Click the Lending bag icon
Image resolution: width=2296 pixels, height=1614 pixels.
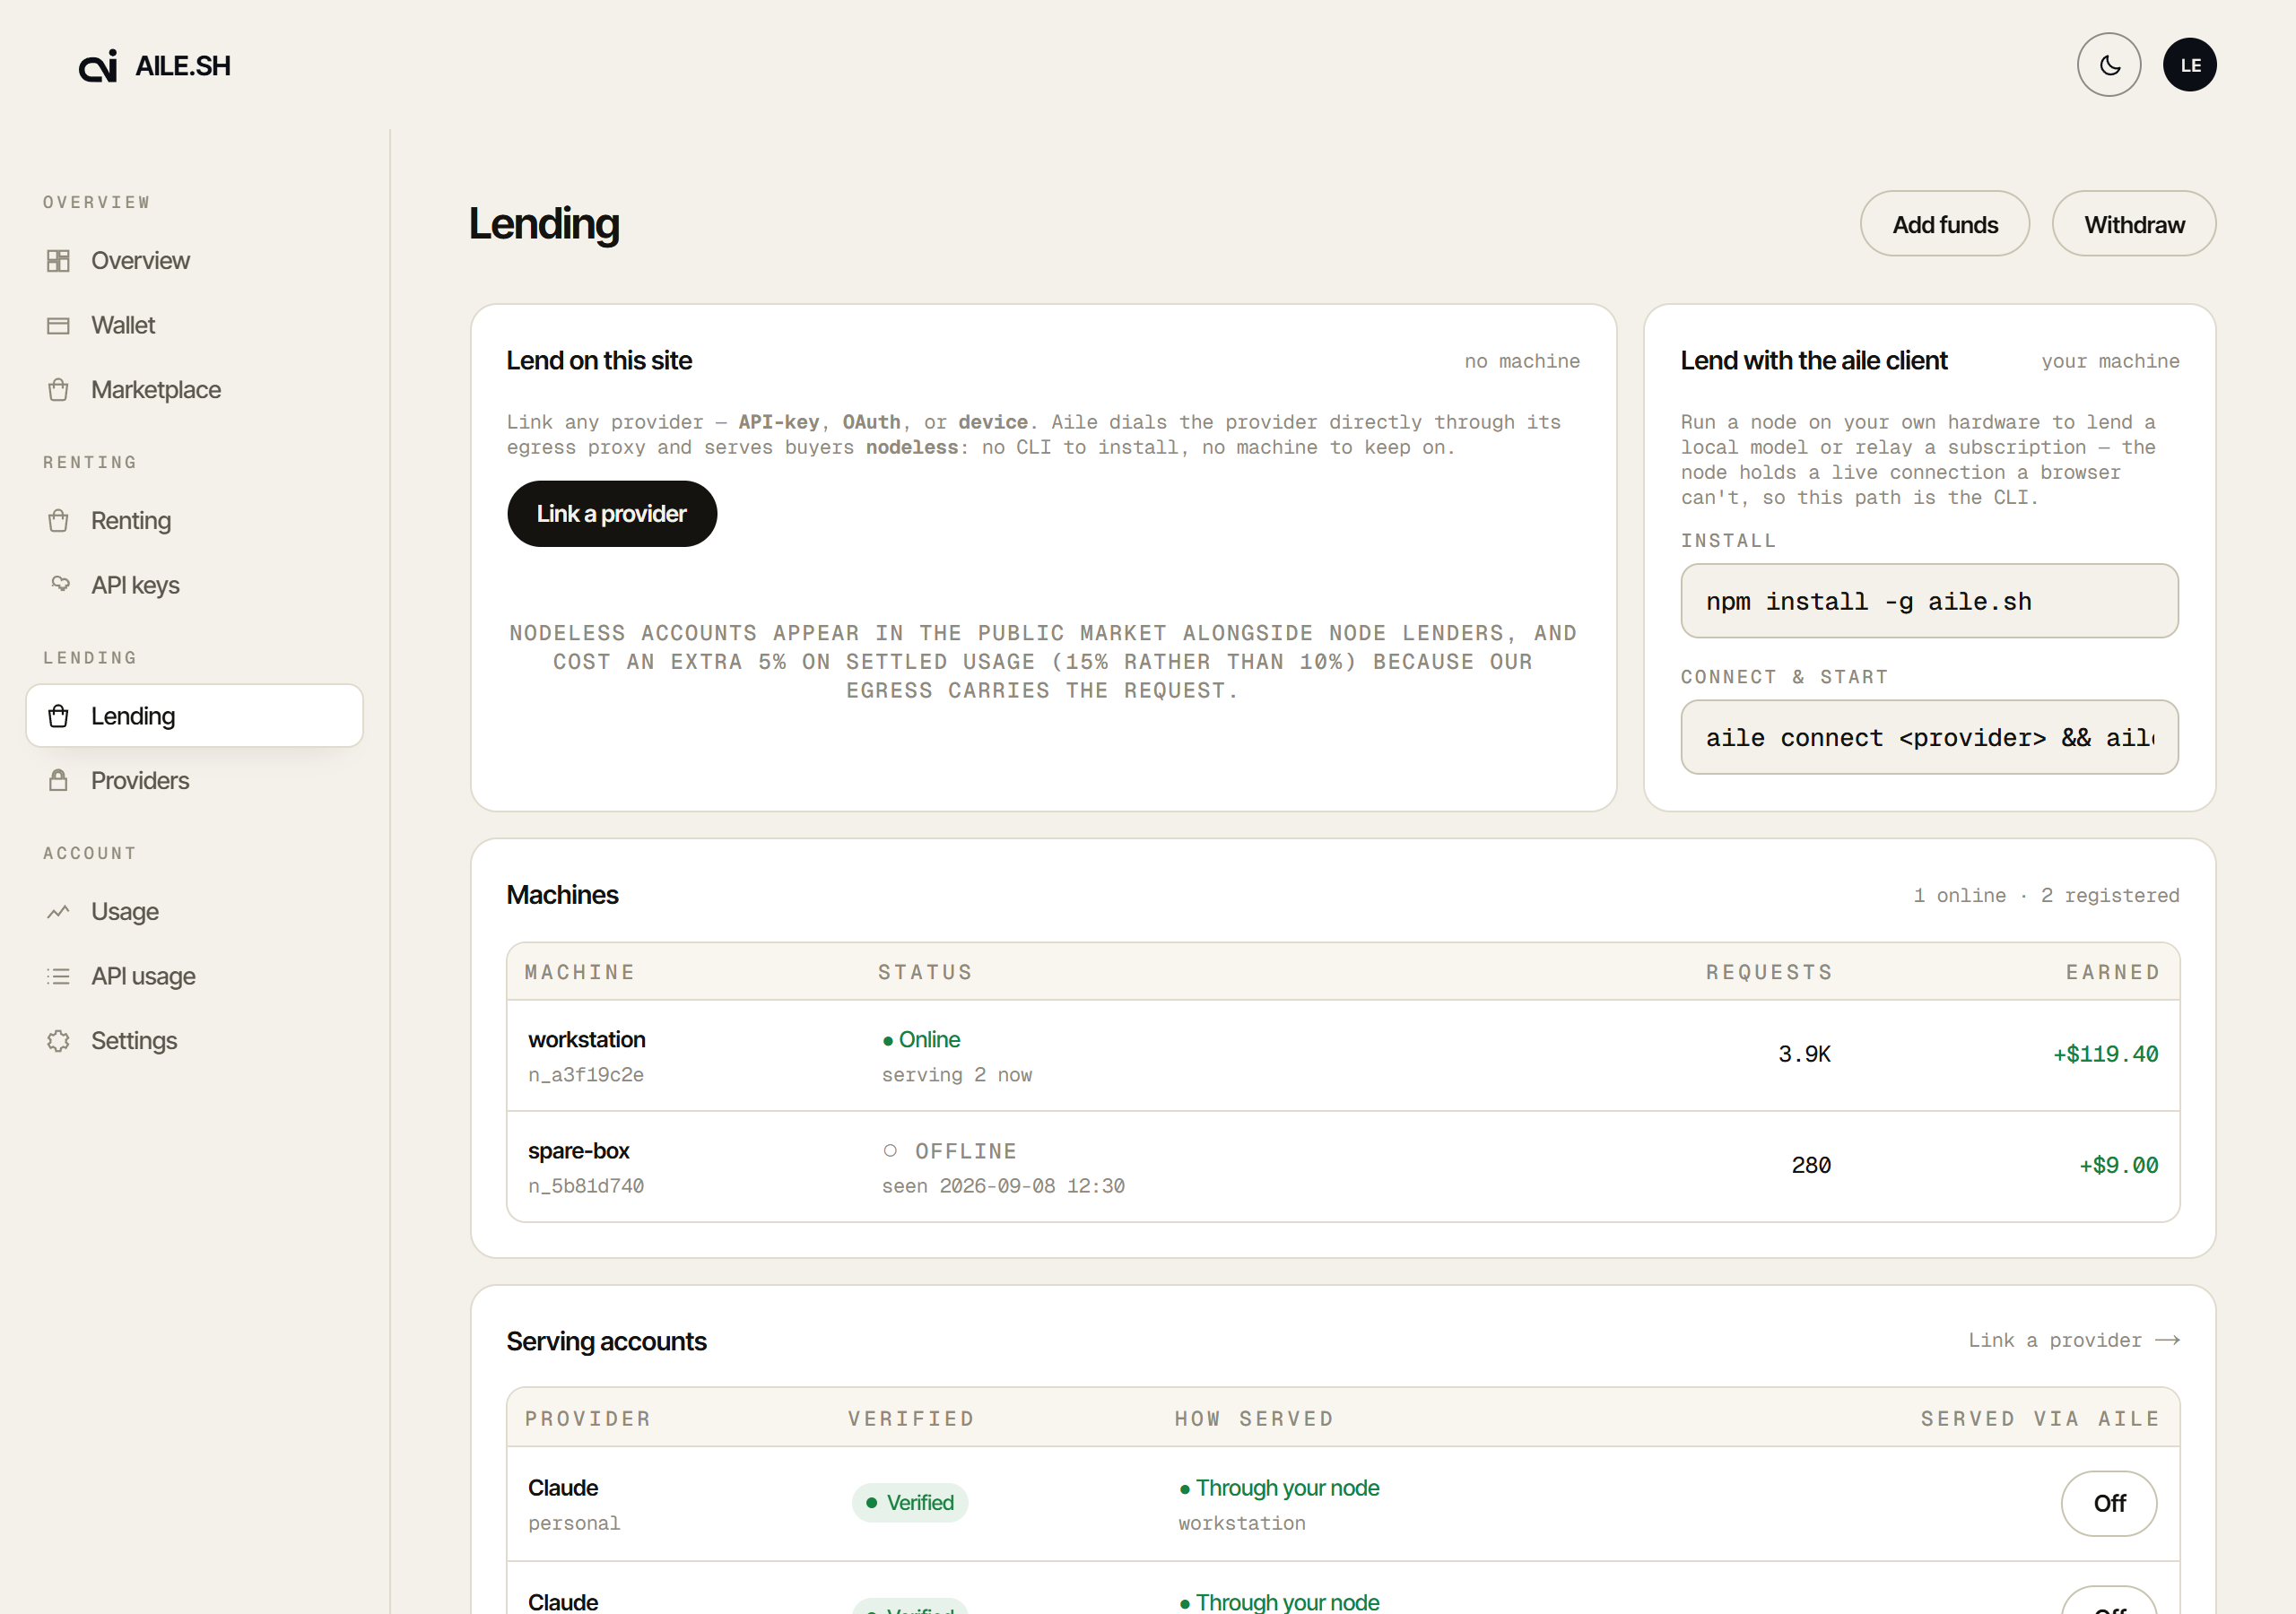click(58, 716)
